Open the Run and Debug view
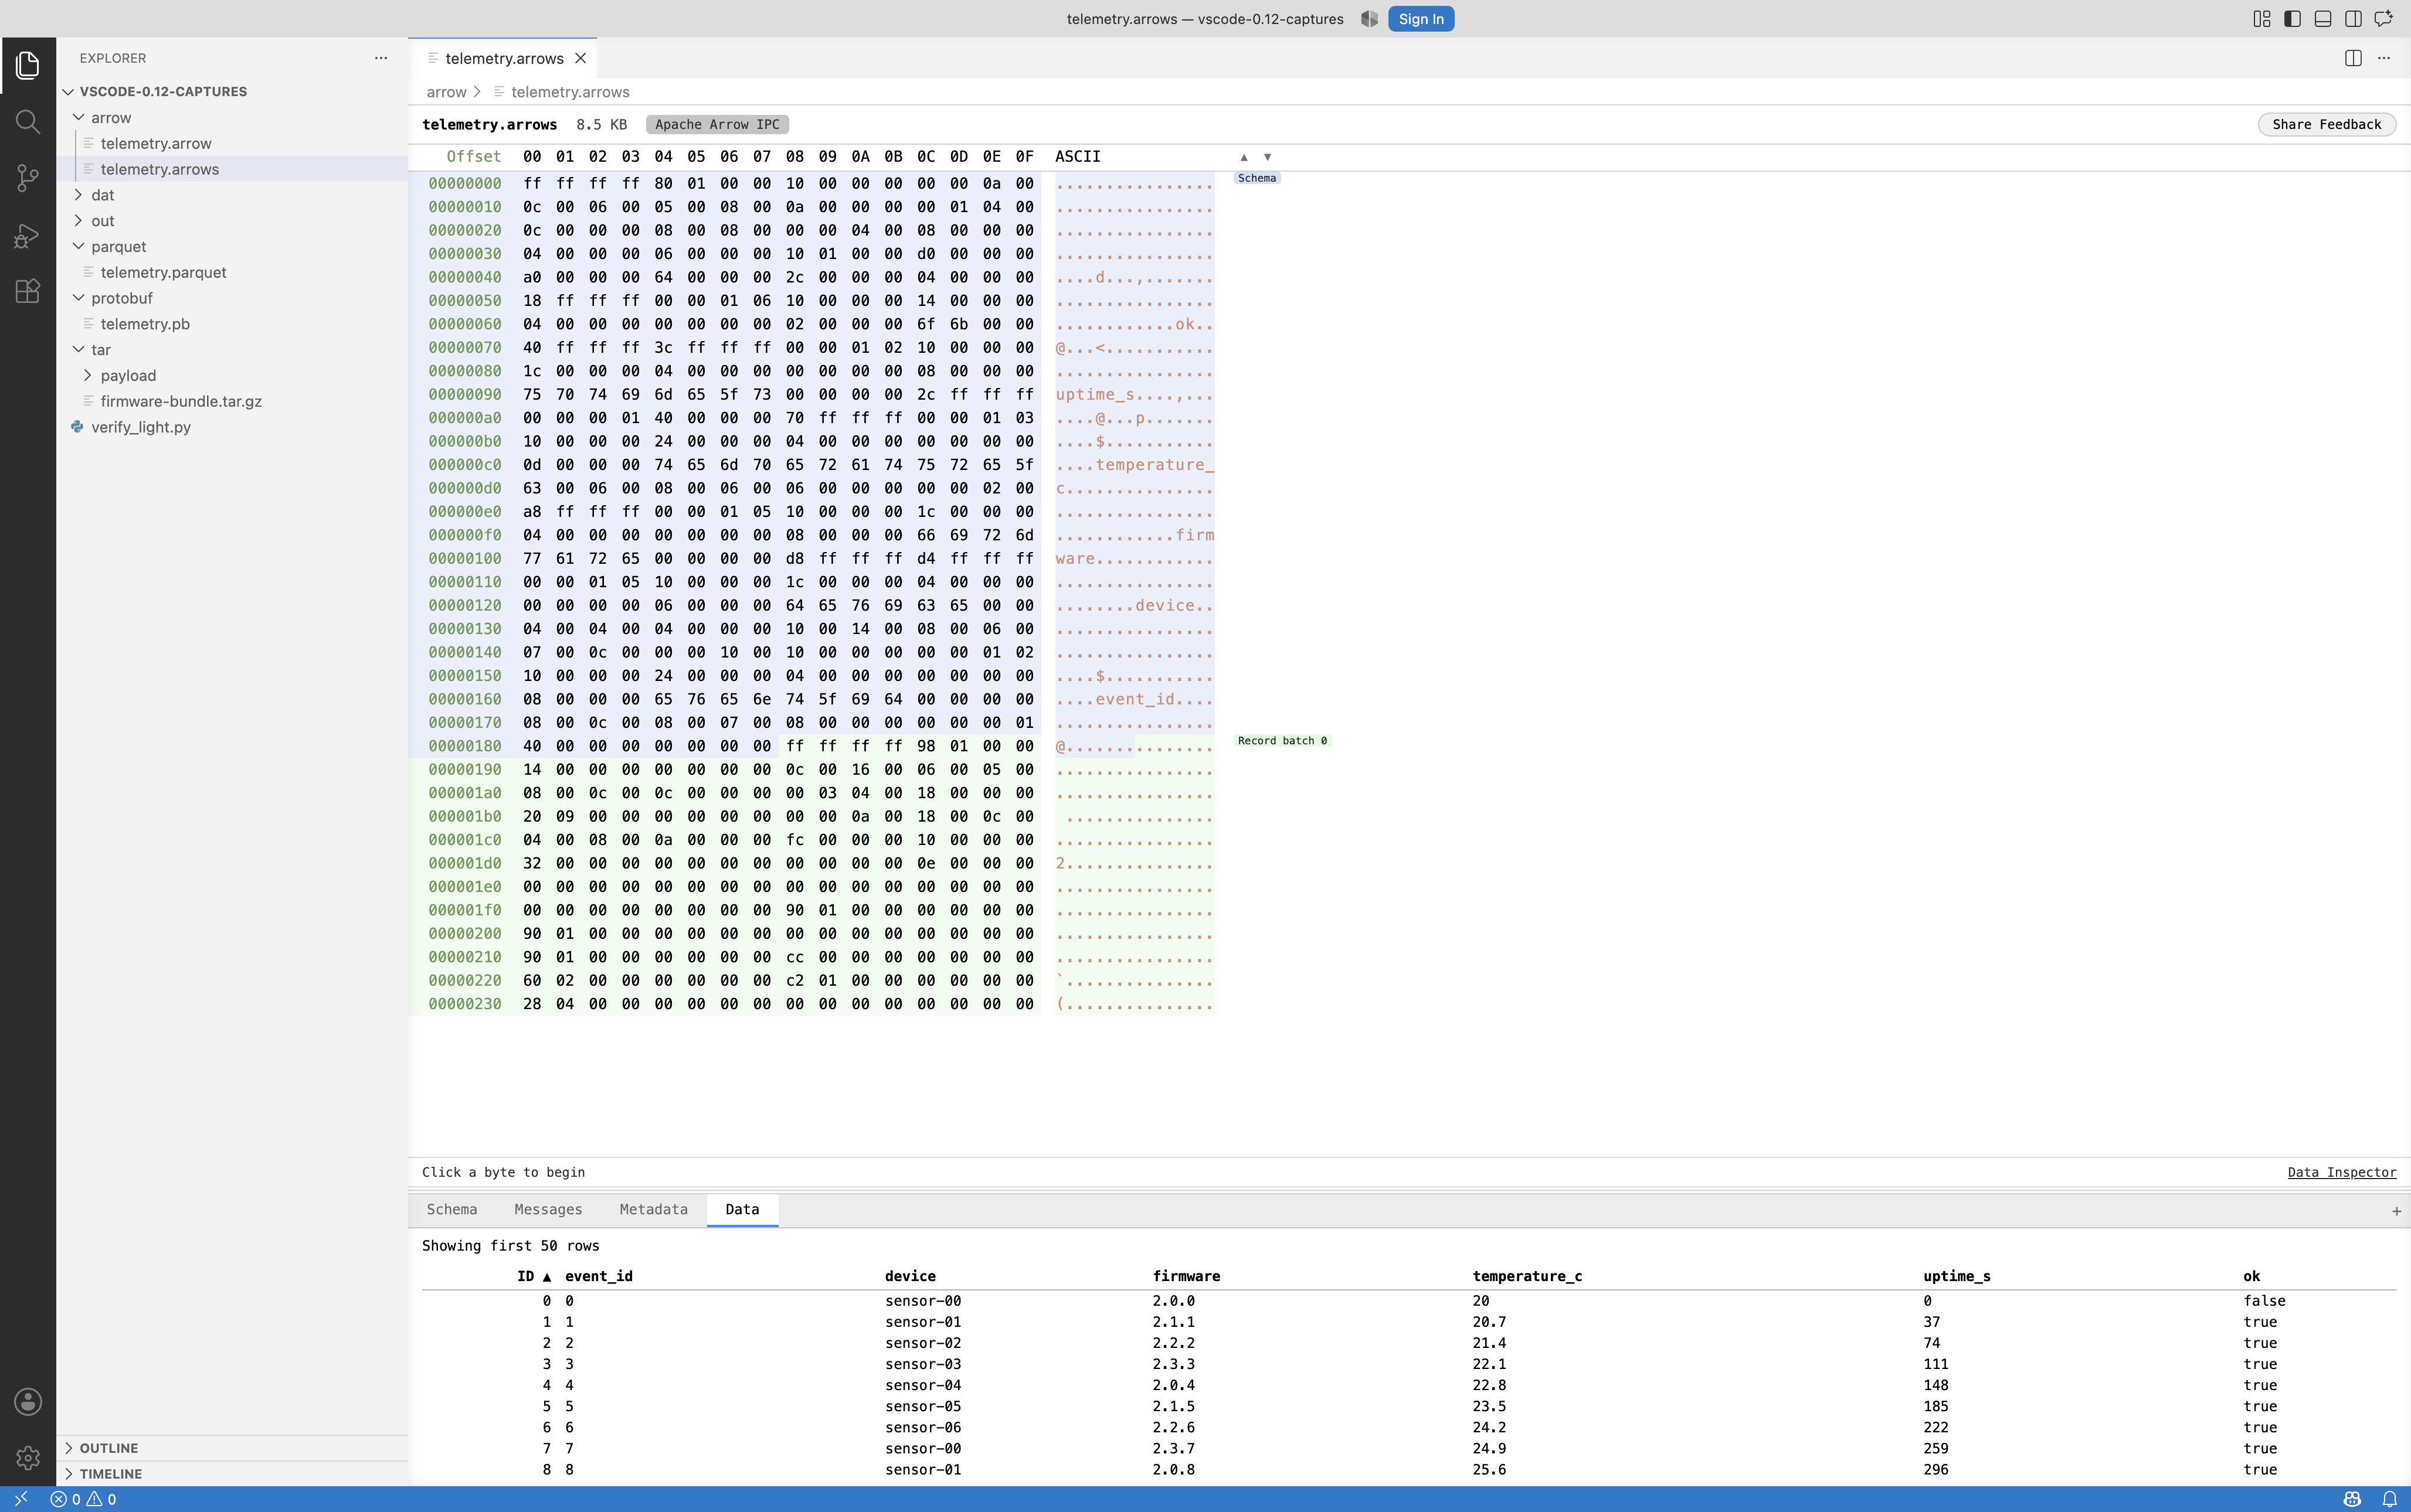Image resolution: width=2411 pixels, height=1512 pixels. (28, 236)
